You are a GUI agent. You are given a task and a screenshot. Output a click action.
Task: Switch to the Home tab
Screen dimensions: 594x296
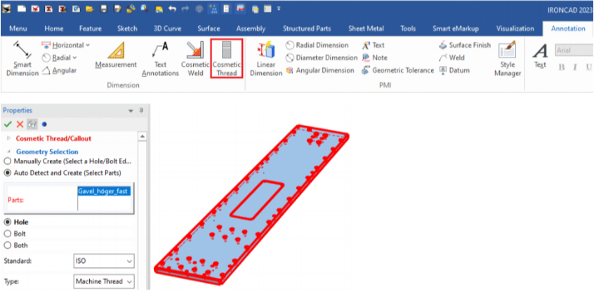tap(54, 29)
